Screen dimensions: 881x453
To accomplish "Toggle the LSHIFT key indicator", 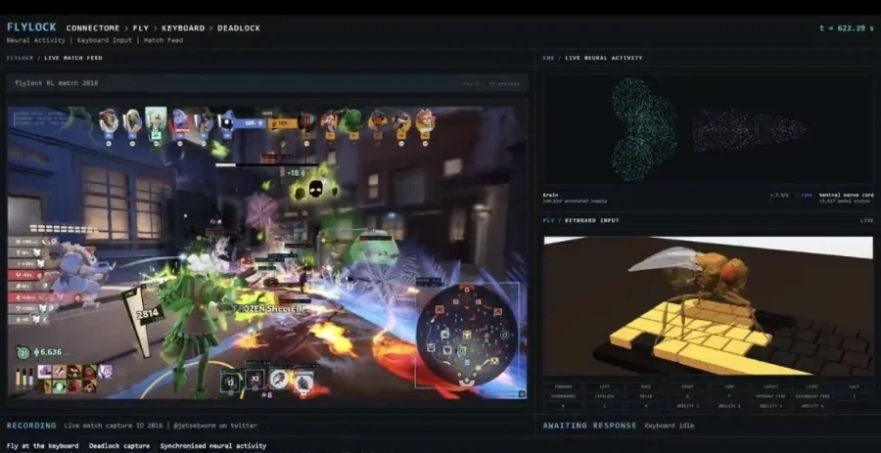I will 770,386.
